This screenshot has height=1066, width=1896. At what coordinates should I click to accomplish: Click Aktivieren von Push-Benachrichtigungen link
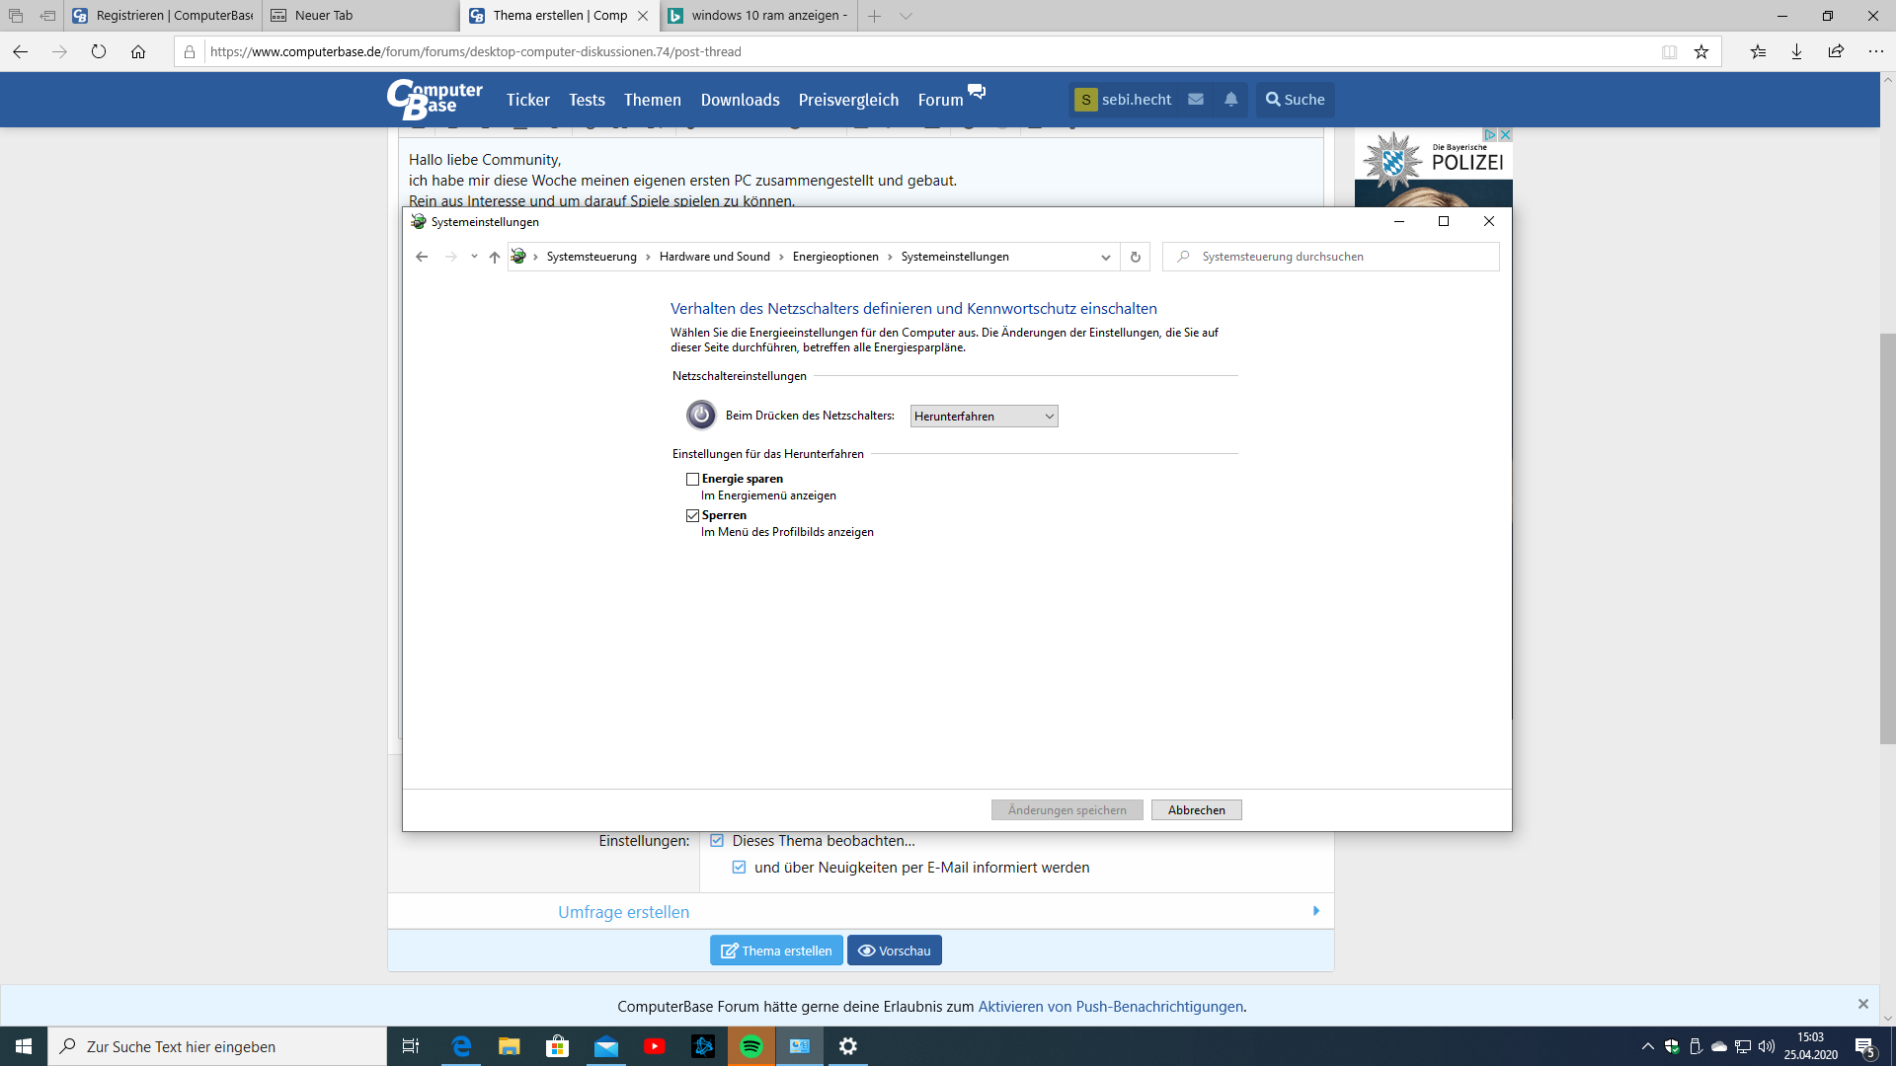pos(1110,1007)
